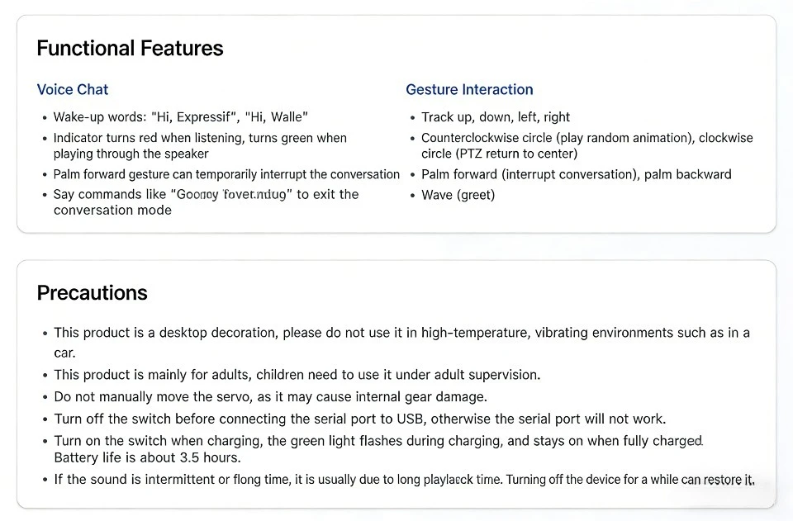Click the charging green light bullet
Image resolution: width=793 pixels, height=521 pixels.
379,441
